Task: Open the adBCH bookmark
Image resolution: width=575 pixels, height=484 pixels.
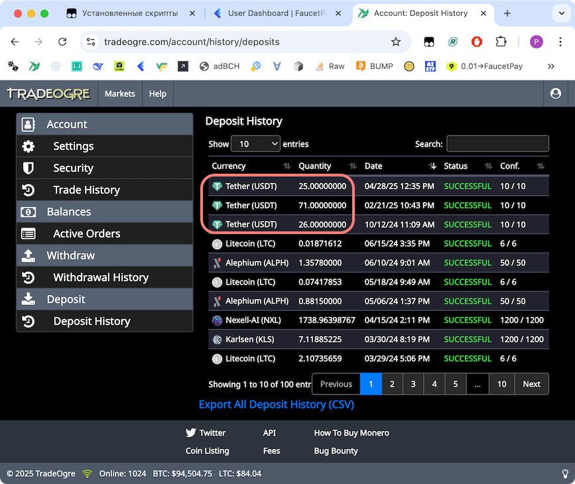Action: [220, 66]
